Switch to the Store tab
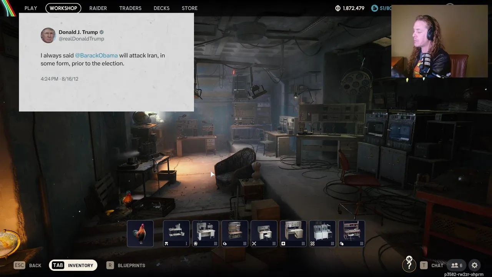The width and height of the screenshot is (492, 277). coord(189,8)
